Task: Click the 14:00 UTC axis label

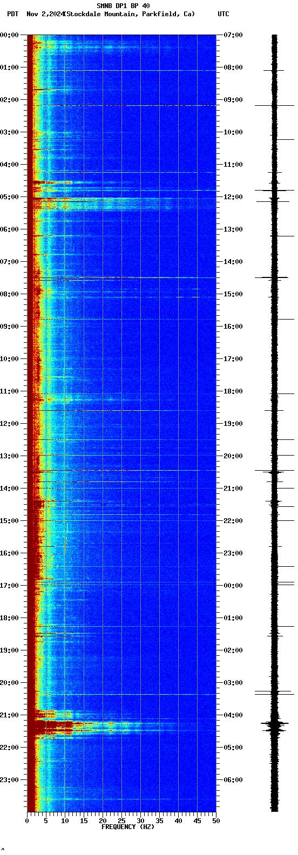Action: click(233, 262)
